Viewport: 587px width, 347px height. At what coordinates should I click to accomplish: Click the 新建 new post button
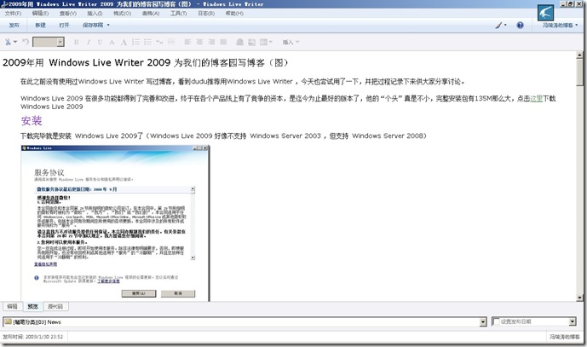(40, 25)
